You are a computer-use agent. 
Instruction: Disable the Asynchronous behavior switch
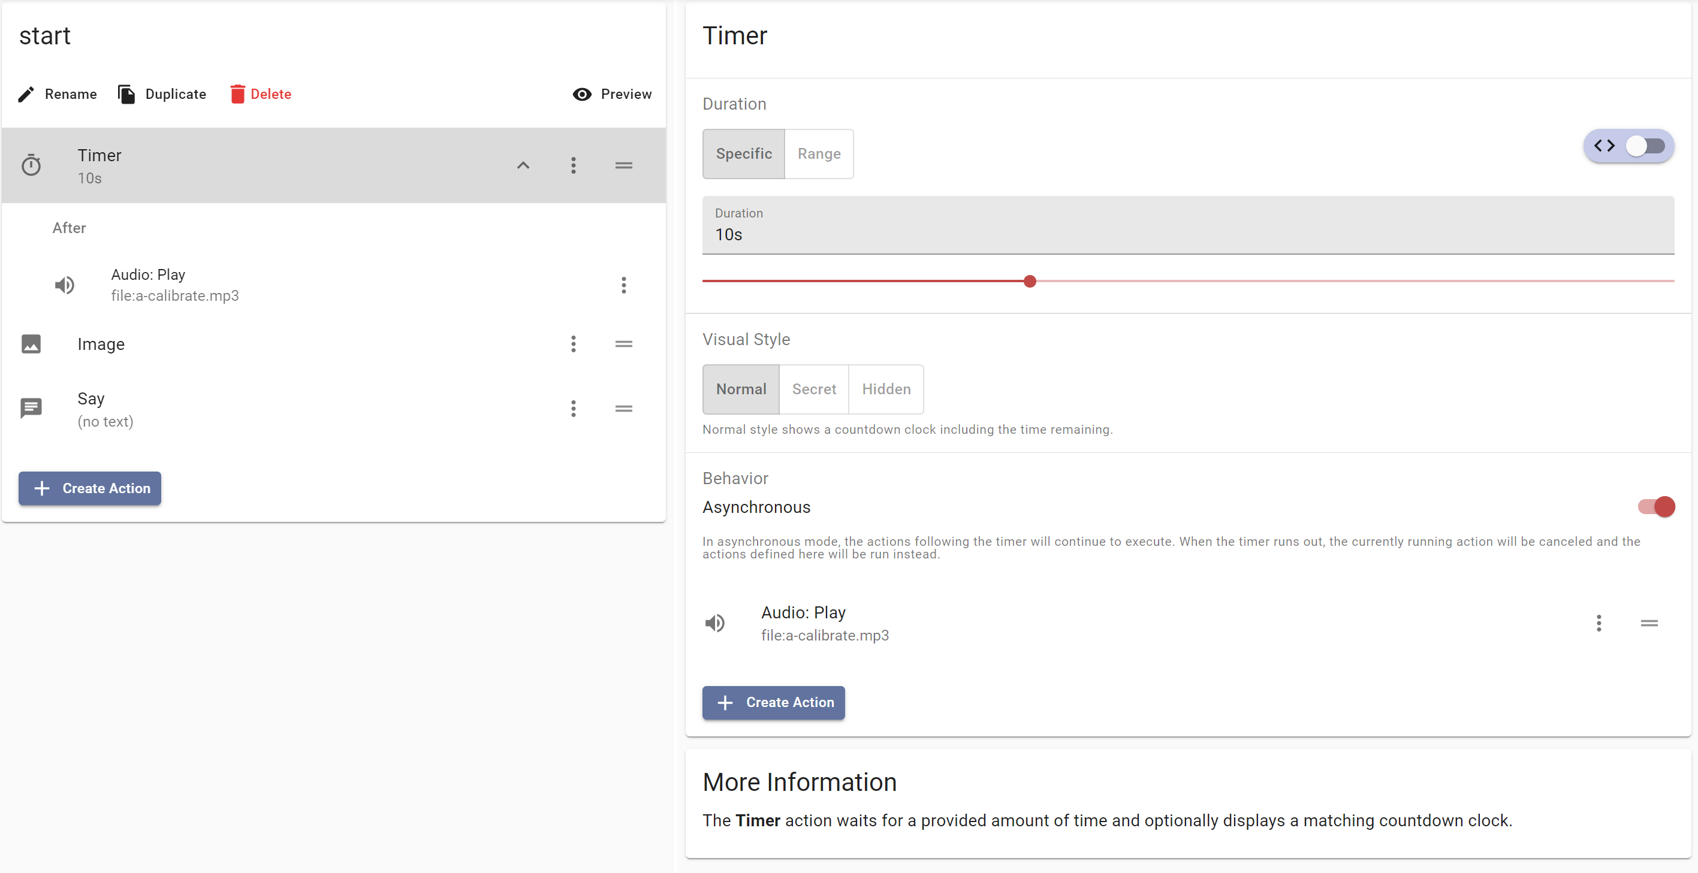(1657, 507)
